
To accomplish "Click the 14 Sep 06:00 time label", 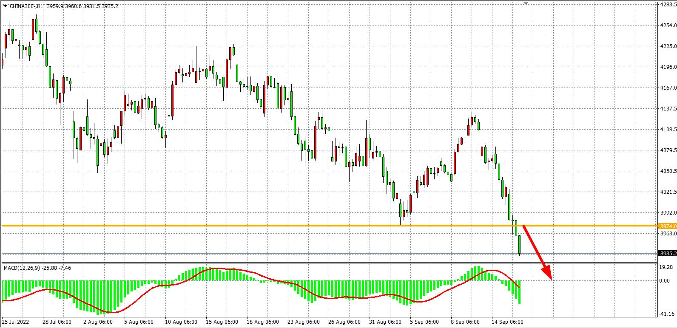I will tap(508, 322).
